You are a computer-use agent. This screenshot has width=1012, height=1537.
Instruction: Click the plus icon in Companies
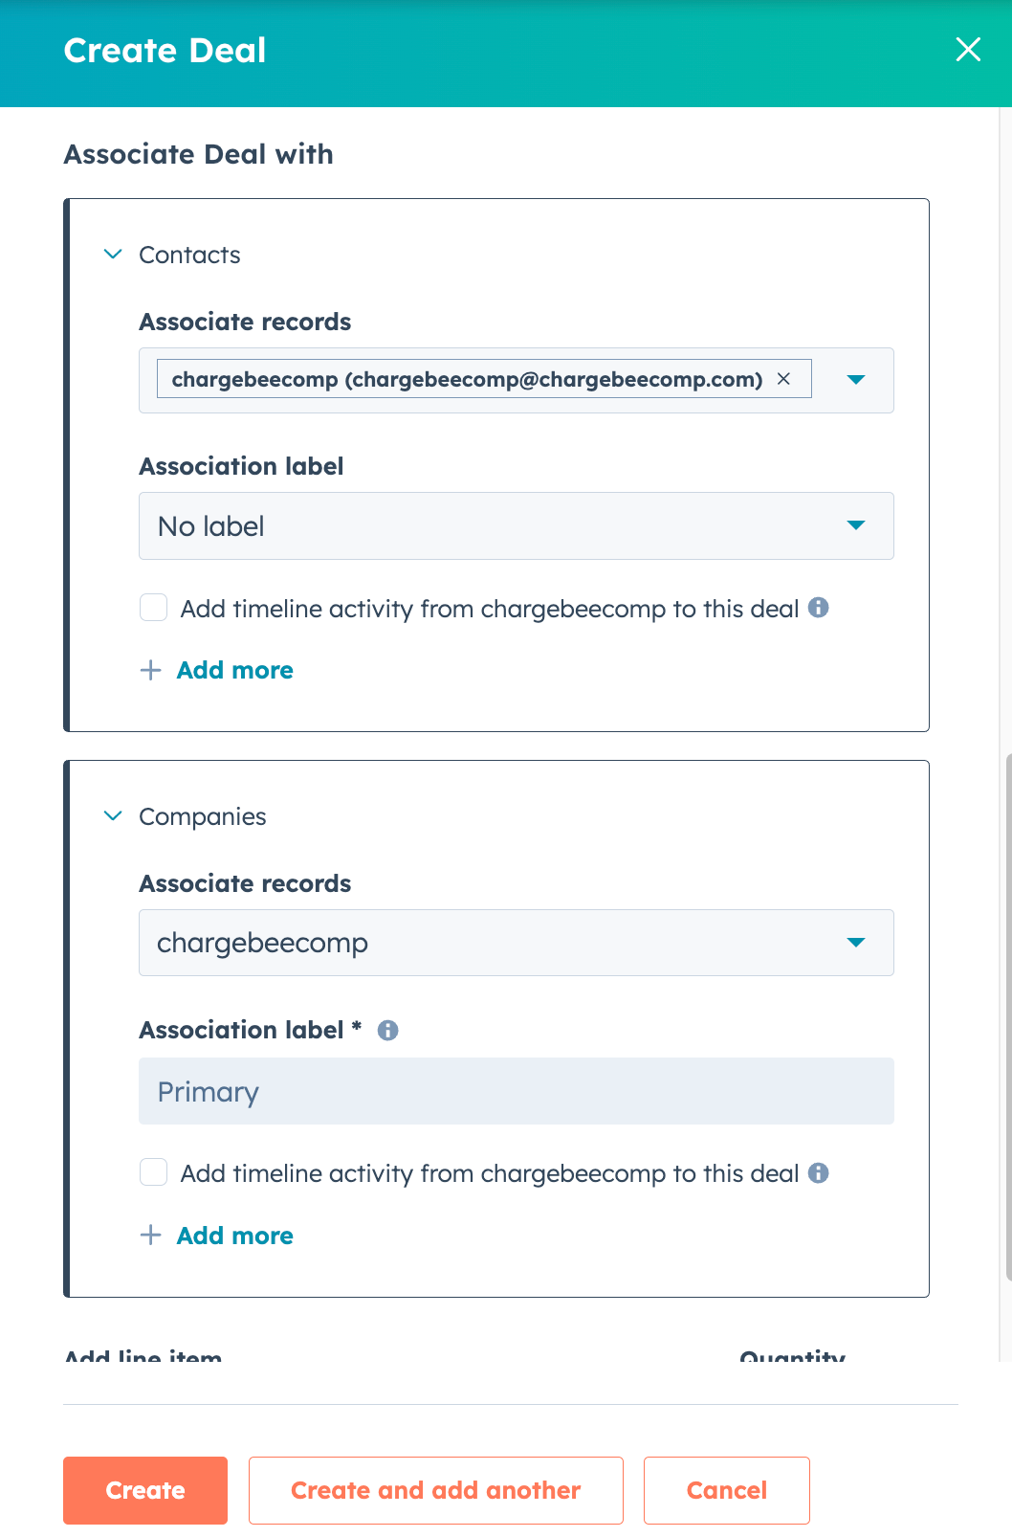click(x=150, y=1235)
